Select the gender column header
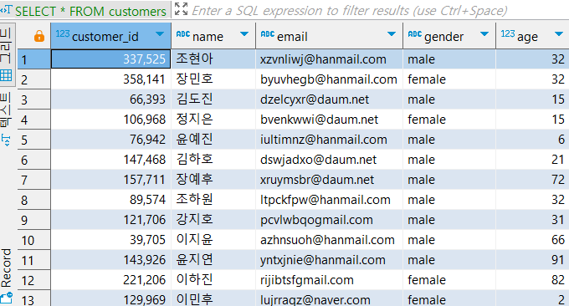 (x=449, y=36)
